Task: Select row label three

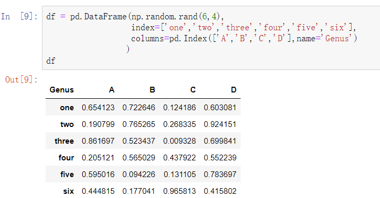Action: coord(64,141)
